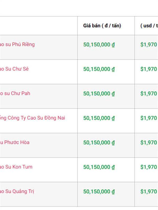The image size is (158, 210).
Task: Open the Cao Su Kon Tum link
Action: coord(16,167)
